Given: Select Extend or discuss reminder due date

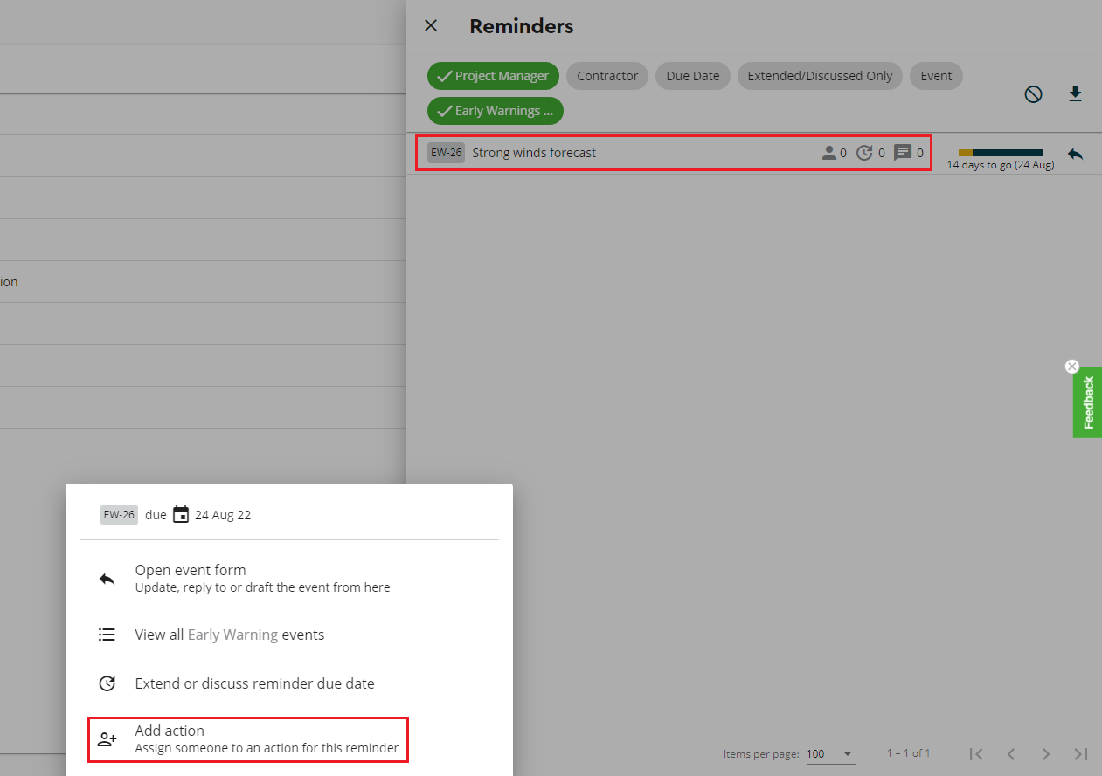Looking at the screenshot, I should [x=254, y=683].
